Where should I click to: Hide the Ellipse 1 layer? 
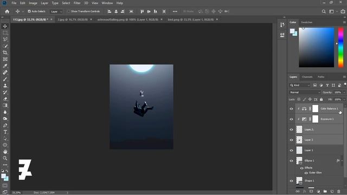pos(291,161)
